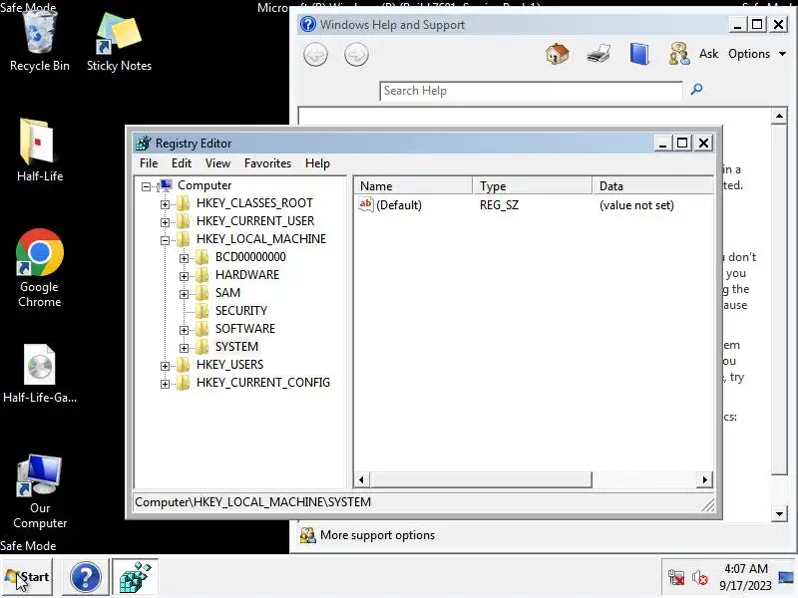Click Help window scroll down arrow
Screen dimensions: 798x598
tap(779, 513)
